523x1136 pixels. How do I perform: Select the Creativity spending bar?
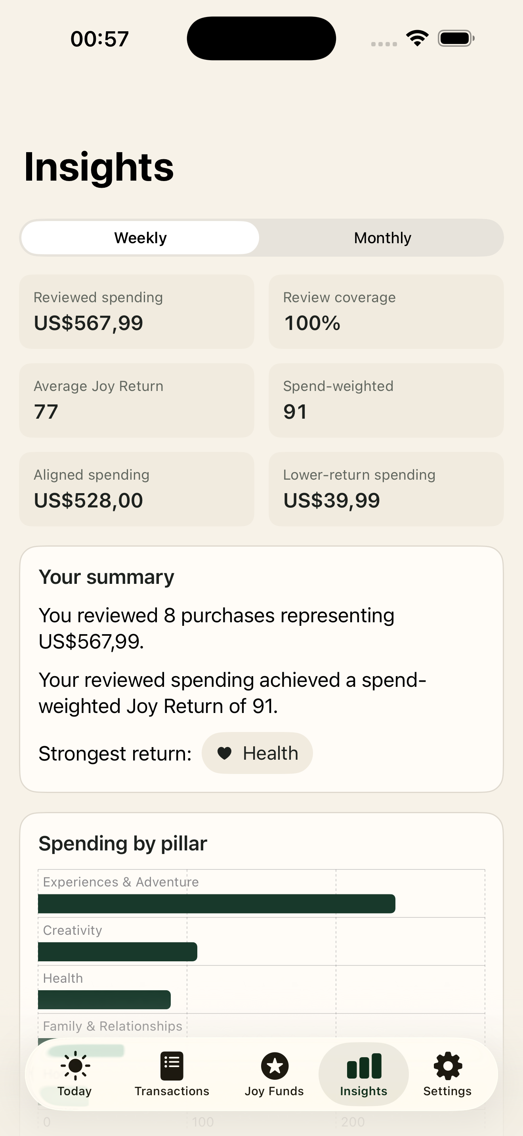[117, 952]
